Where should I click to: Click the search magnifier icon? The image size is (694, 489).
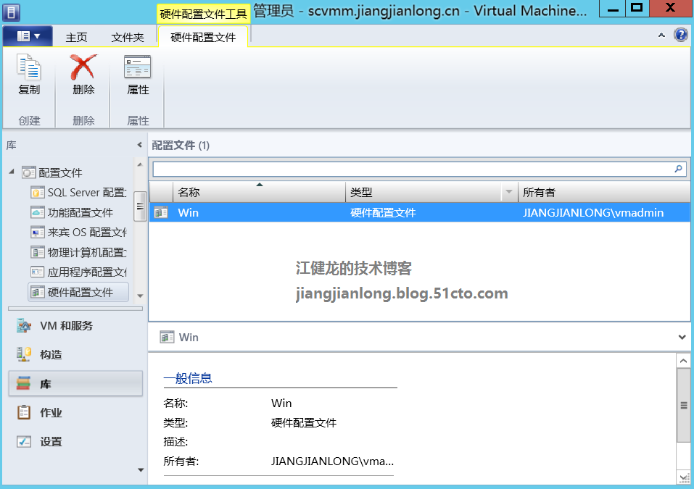coord(678,169)
